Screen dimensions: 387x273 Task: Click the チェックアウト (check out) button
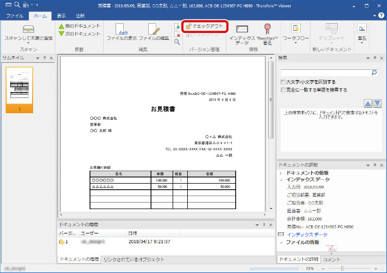pyautogui.click(x=205, y=26)
